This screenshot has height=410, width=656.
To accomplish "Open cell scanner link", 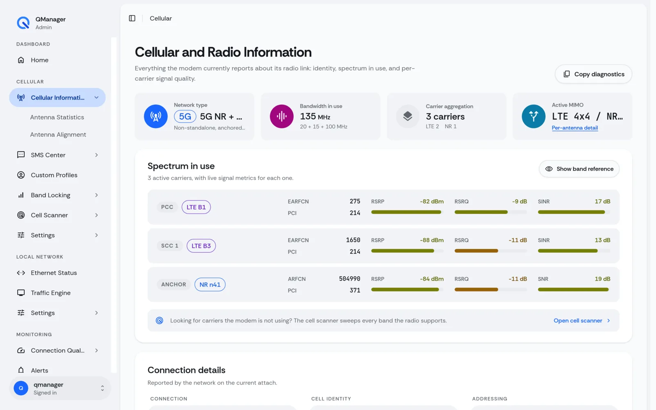I will point(582,321).
